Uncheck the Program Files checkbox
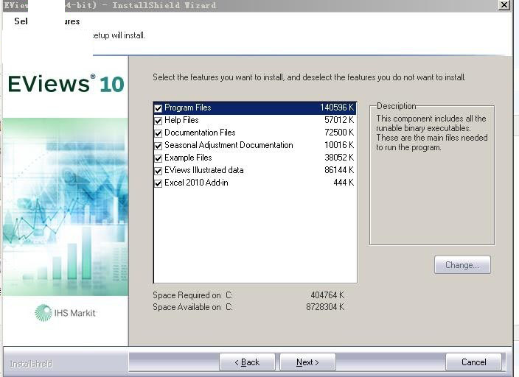 coord(159,108)
